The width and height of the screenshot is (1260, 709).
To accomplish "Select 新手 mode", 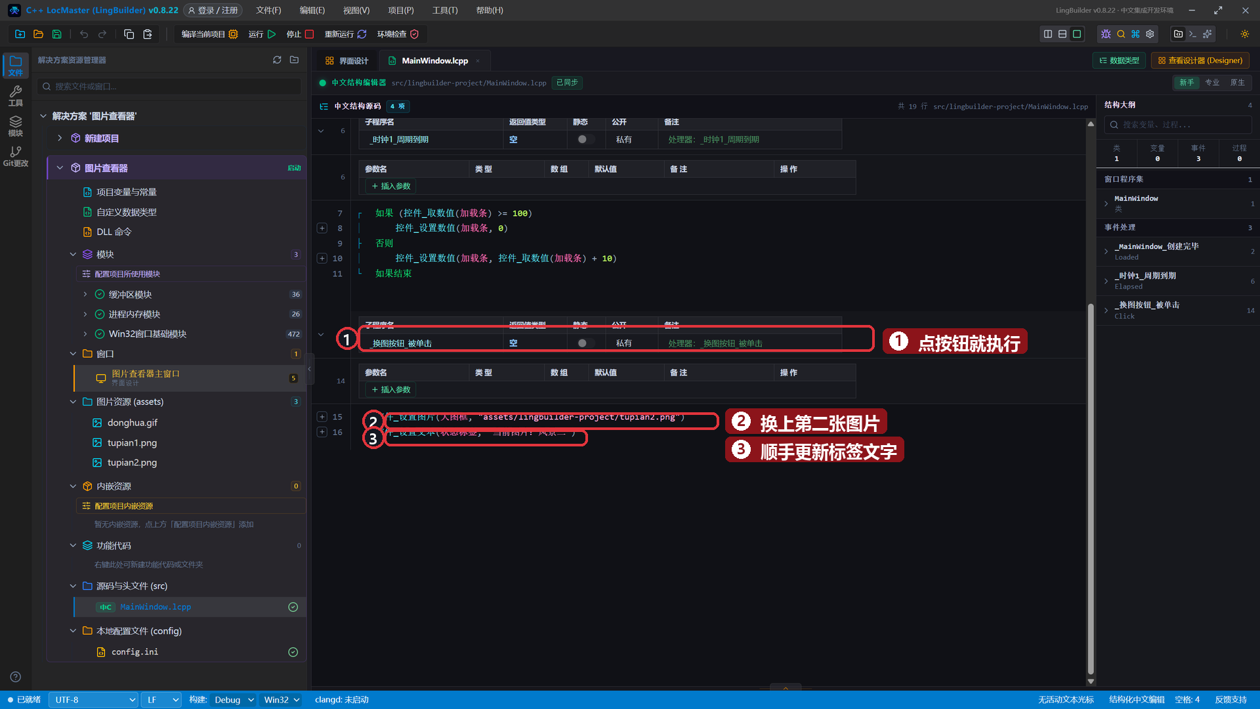I will (x=1186, y=83).
